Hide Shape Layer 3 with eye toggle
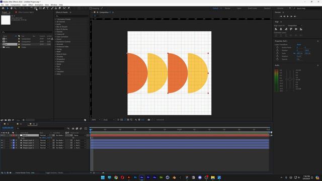The height and width of the screenshot is (181, 322). [2, 143]
